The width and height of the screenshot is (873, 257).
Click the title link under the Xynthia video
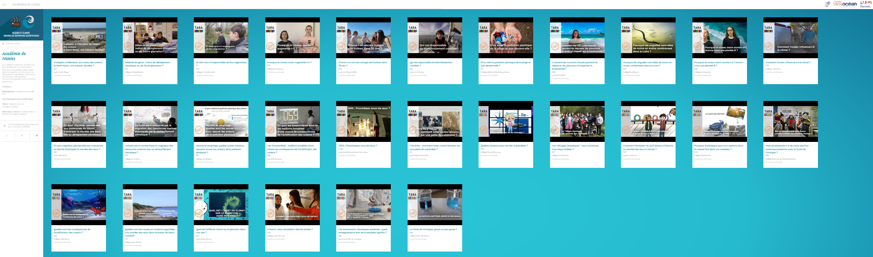click(78, 147)
